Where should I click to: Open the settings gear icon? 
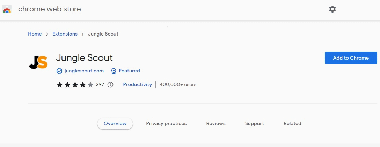click(332, 9)
